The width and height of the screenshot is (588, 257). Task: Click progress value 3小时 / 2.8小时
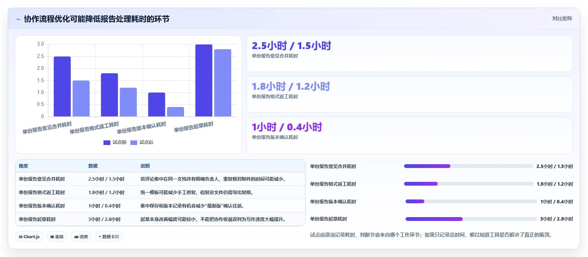557,219
